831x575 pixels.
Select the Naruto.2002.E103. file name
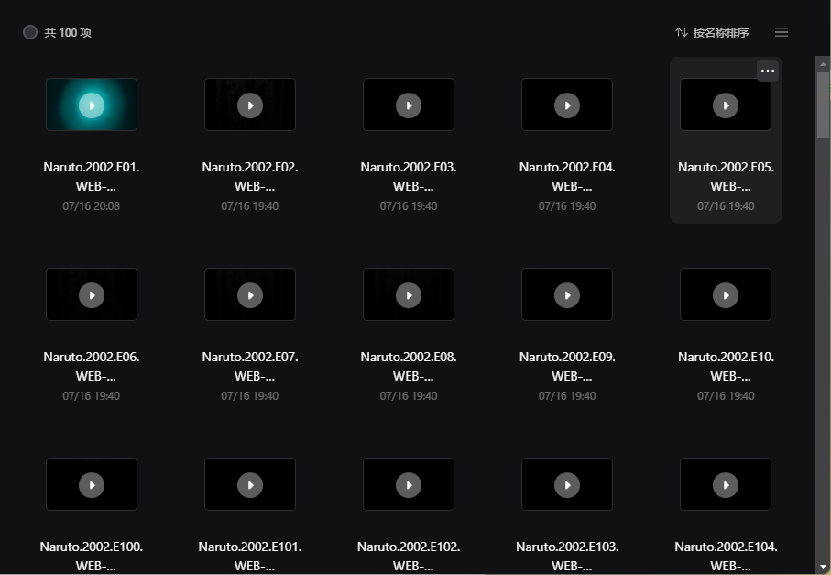(567, 557)
